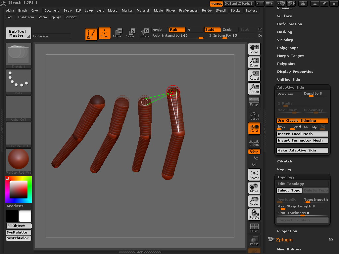Expand the Deformation section
The image size is (339, 254).
289,24
